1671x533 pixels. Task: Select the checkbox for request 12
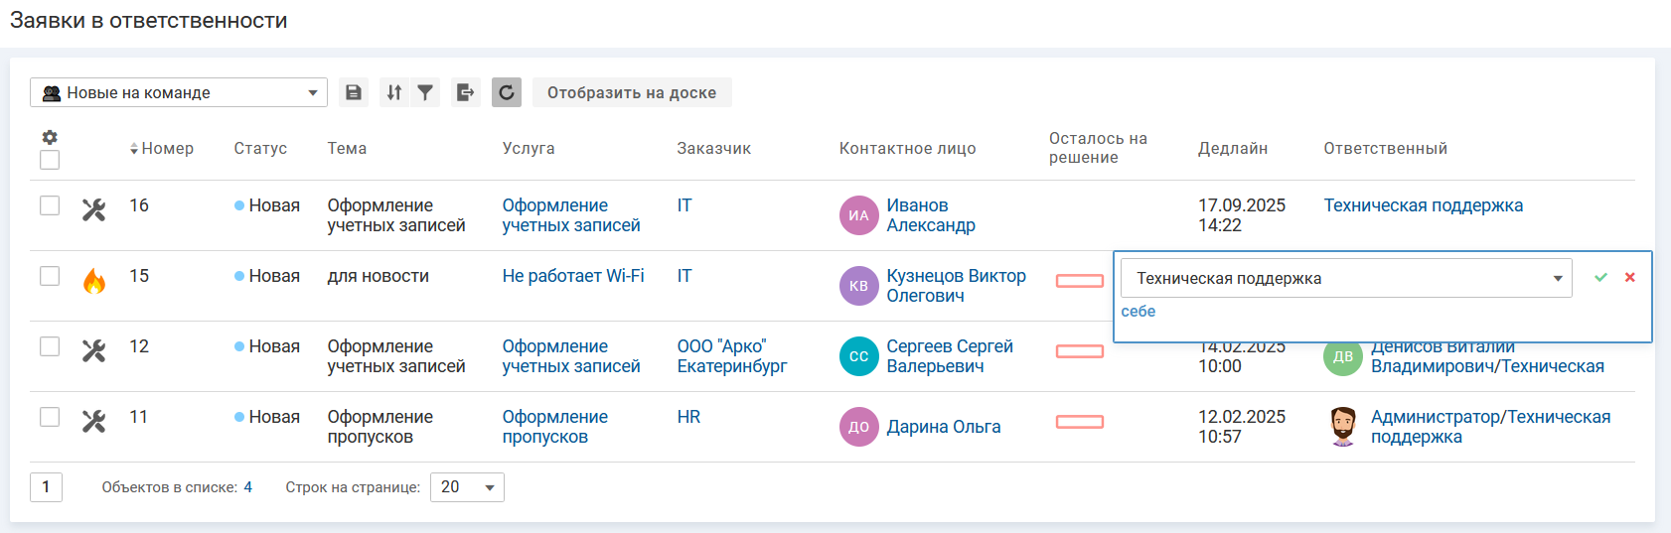[50, 346]
